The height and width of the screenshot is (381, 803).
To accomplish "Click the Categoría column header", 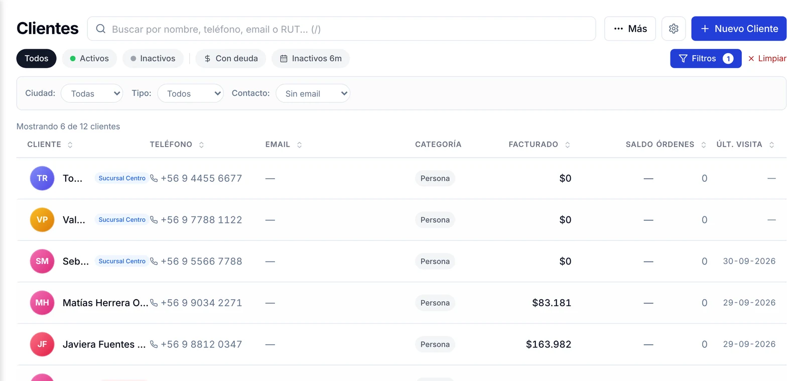I will (438, 145).
